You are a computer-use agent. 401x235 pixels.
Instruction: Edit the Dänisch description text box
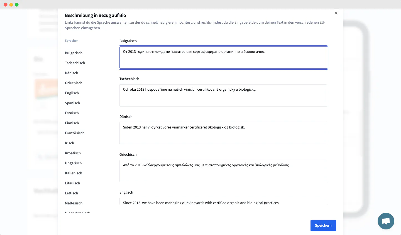(223, 133)
